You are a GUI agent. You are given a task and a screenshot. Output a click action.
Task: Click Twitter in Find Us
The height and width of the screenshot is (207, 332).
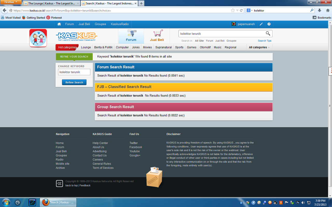pos(134,143)
